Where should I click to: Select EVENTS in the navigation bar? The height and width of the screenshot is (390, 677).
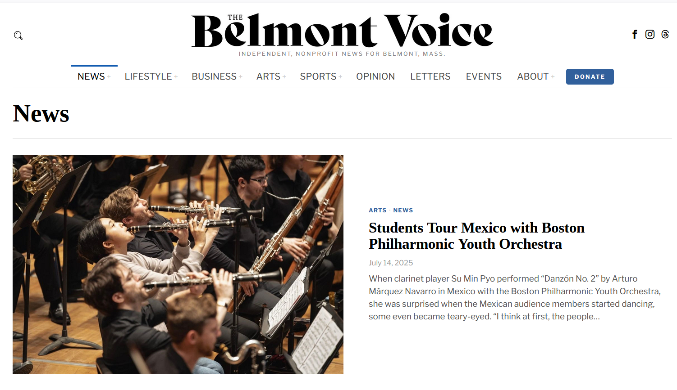point(484,76)
